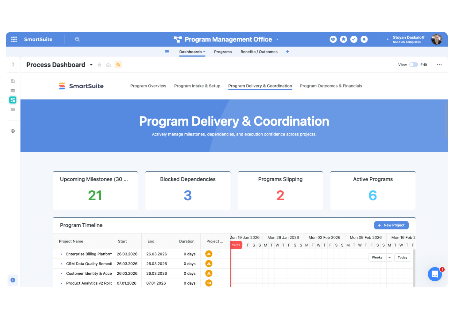Click the SmartSuite logo in dashboard header

pos(81,86)
